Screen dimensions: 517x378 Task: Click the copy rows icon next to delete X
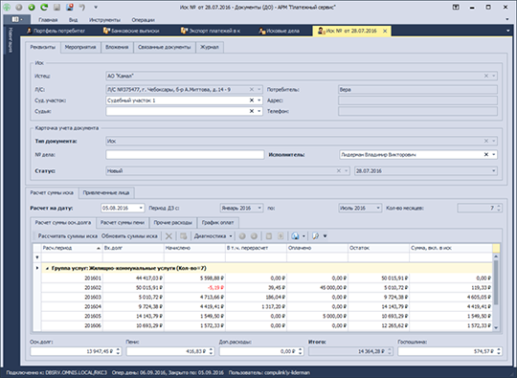tap(183, 236)
